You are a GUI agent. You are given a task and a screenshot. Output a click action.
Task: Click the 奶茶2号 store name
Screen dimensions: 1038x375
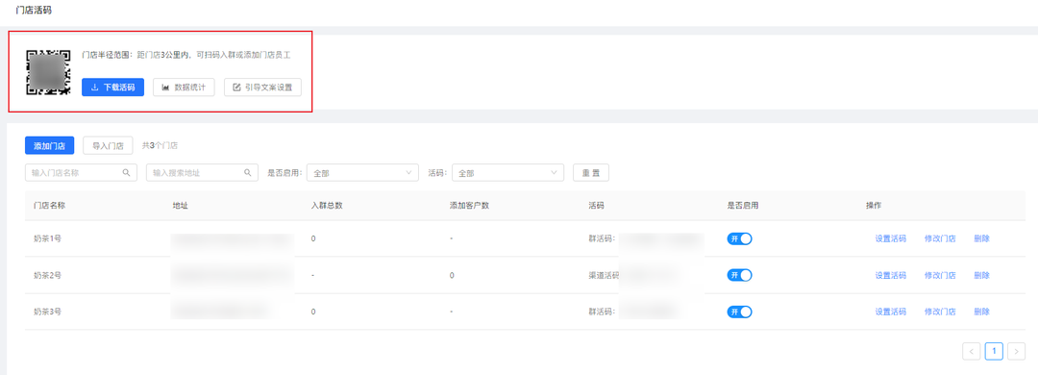tap(48, 275)
